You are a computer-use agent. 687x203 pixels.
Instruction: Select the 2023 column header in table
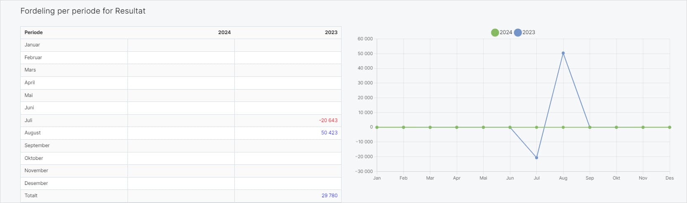331,32
